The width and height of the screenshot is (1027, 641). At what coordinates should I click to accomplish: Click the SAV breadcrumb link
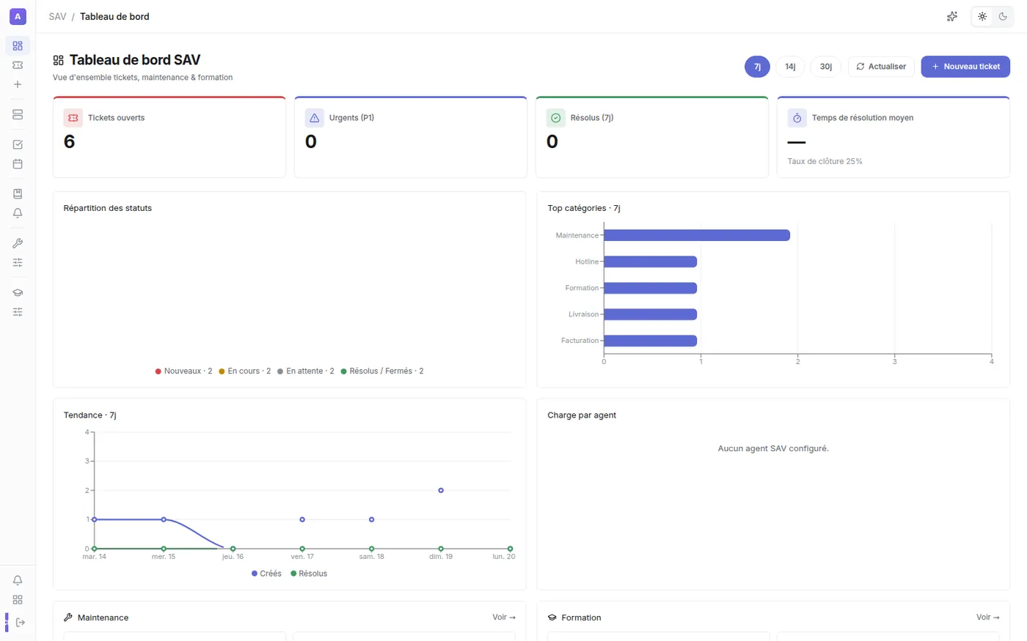[x=57, y=16]
